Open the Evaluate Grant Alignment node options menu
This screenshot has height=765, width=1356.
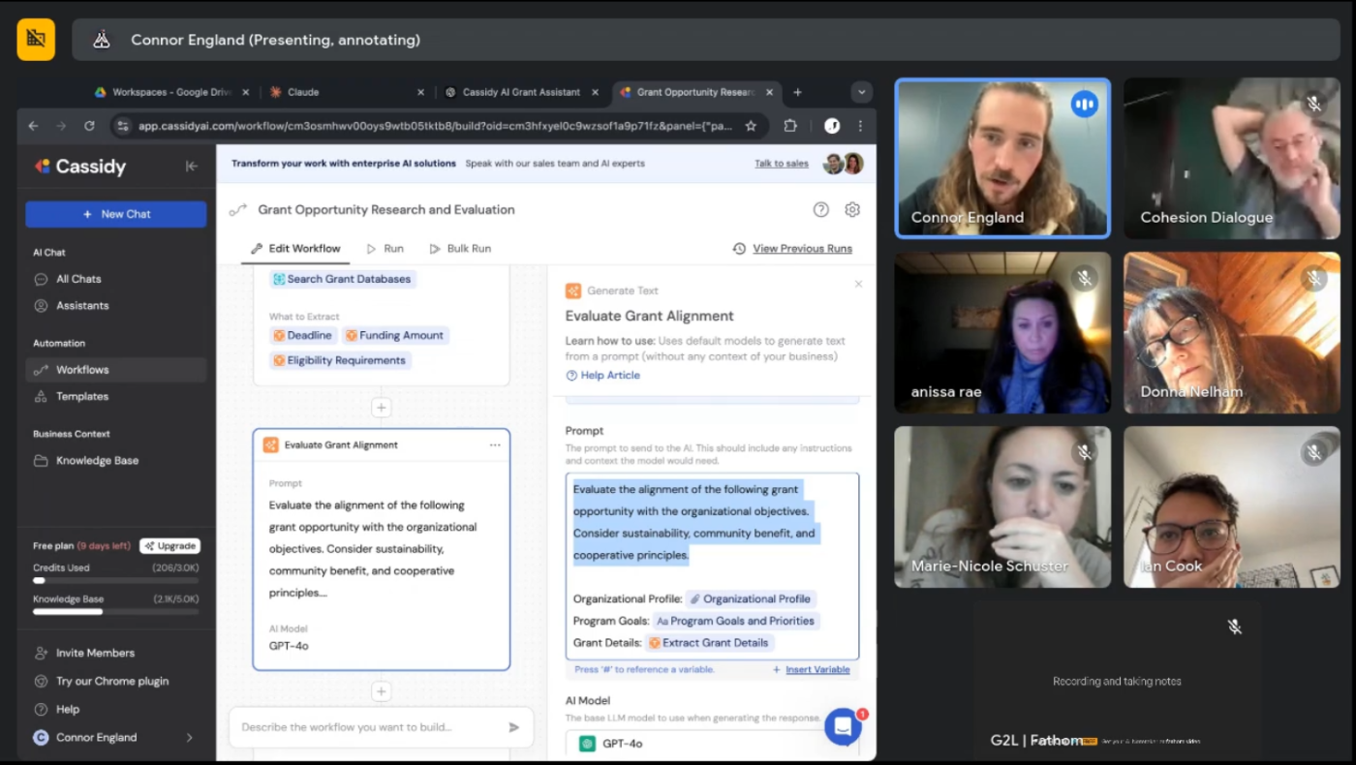(x=495, y=445)
